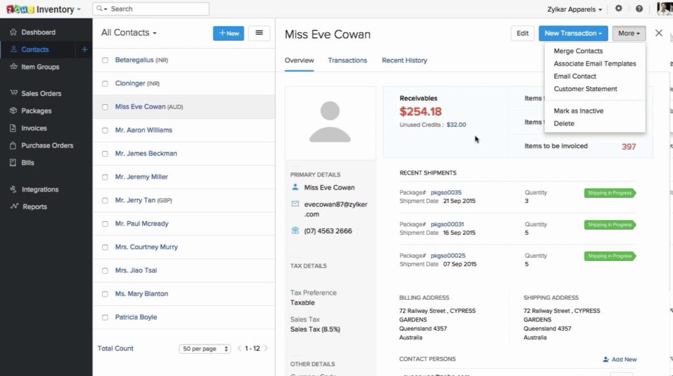The width and height of the screenshot is (673, 376).
Task: Choose Merge Contacts from More menu
Action: point(578,51)
